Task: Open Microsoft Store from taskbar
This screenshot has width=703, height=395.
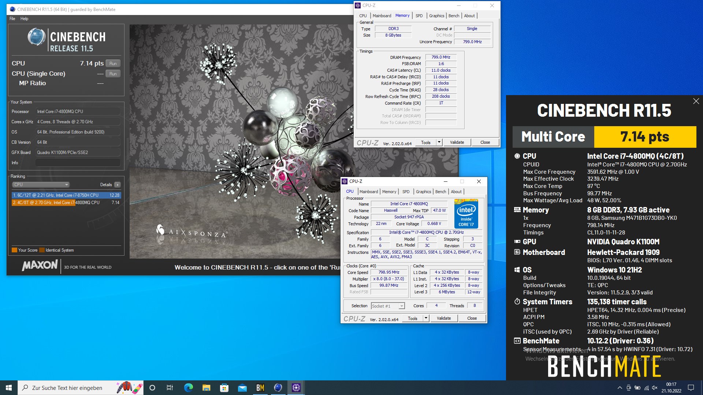Action: click(224, 388)
